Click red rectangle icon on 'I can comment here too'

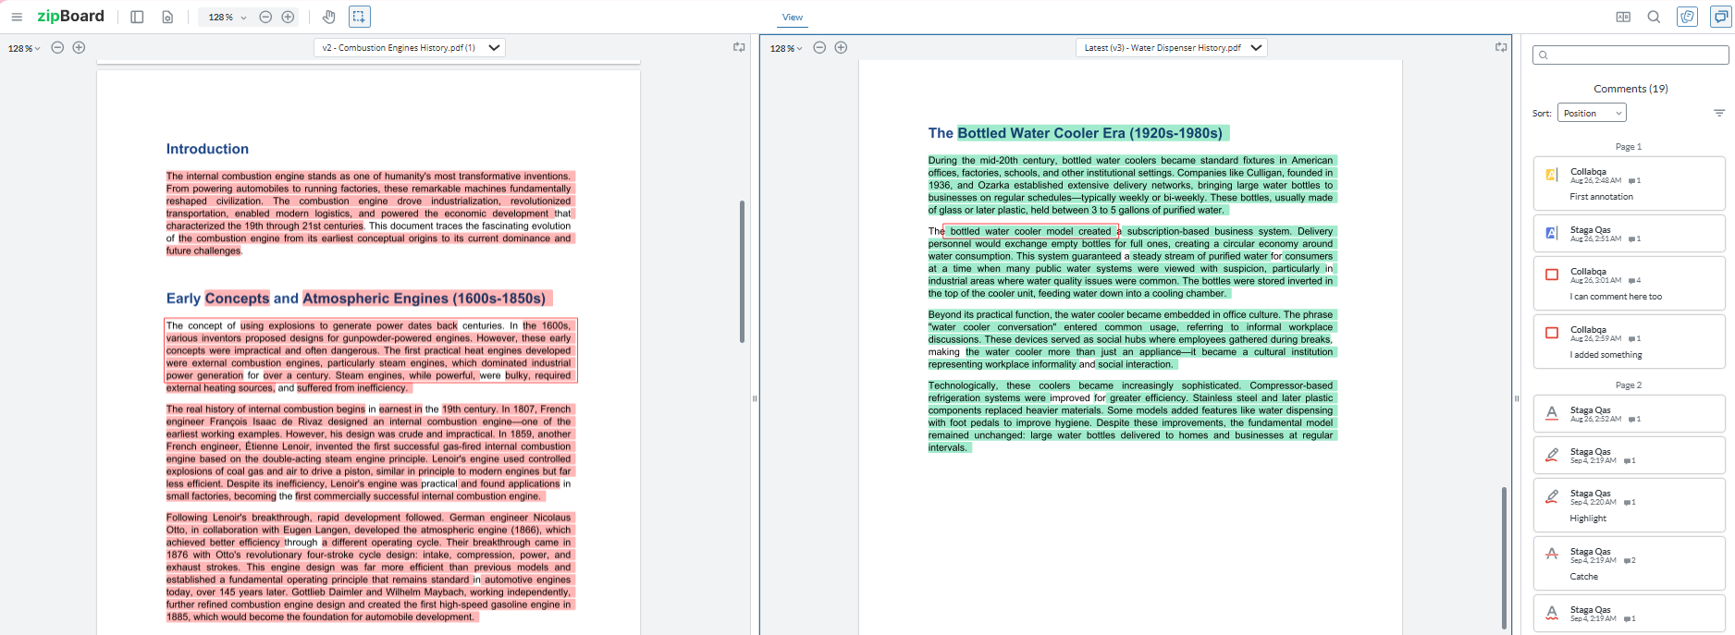point(1552,275)
